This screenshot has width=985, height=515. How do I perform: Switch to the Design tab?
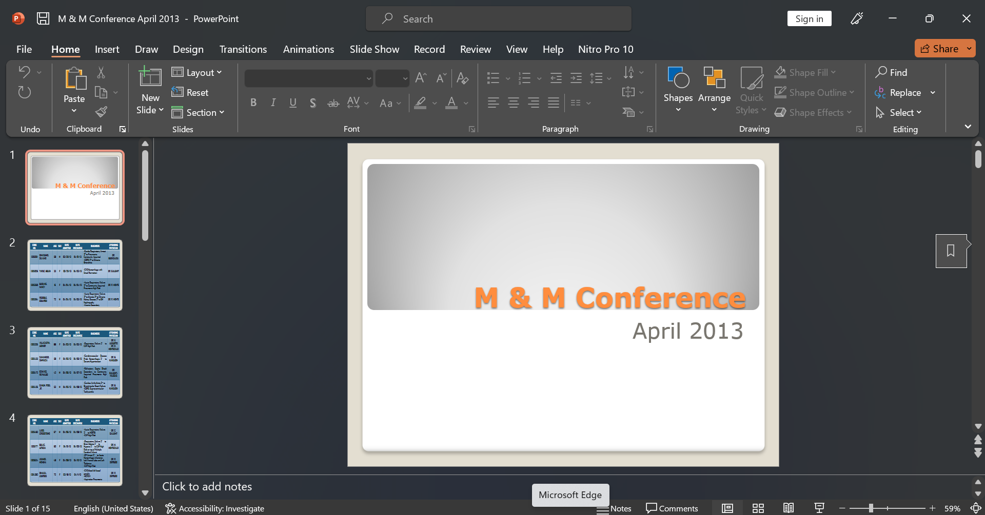click(188, 49)
